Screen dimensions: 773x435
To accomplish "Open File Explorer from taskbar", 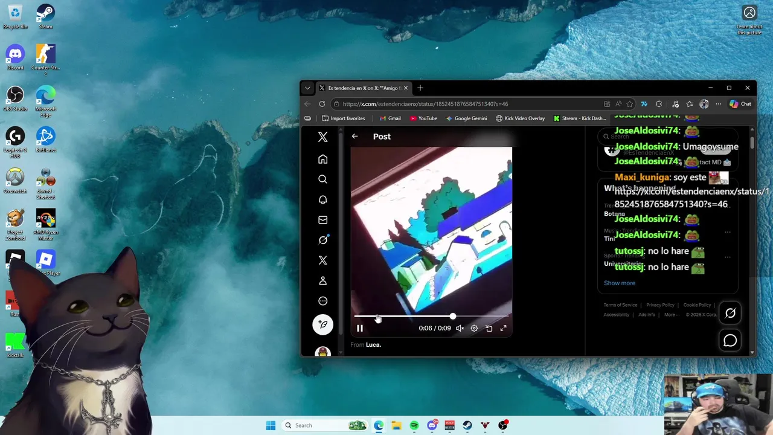I will click(396, 425).
